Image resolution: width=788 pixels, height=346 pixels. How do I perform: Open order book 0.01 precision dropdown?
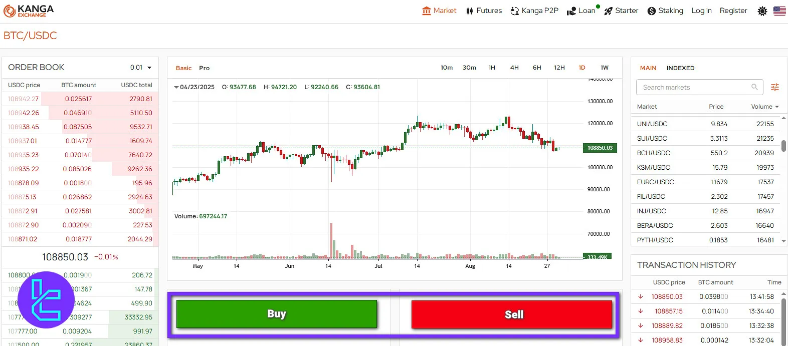(141, 68)
